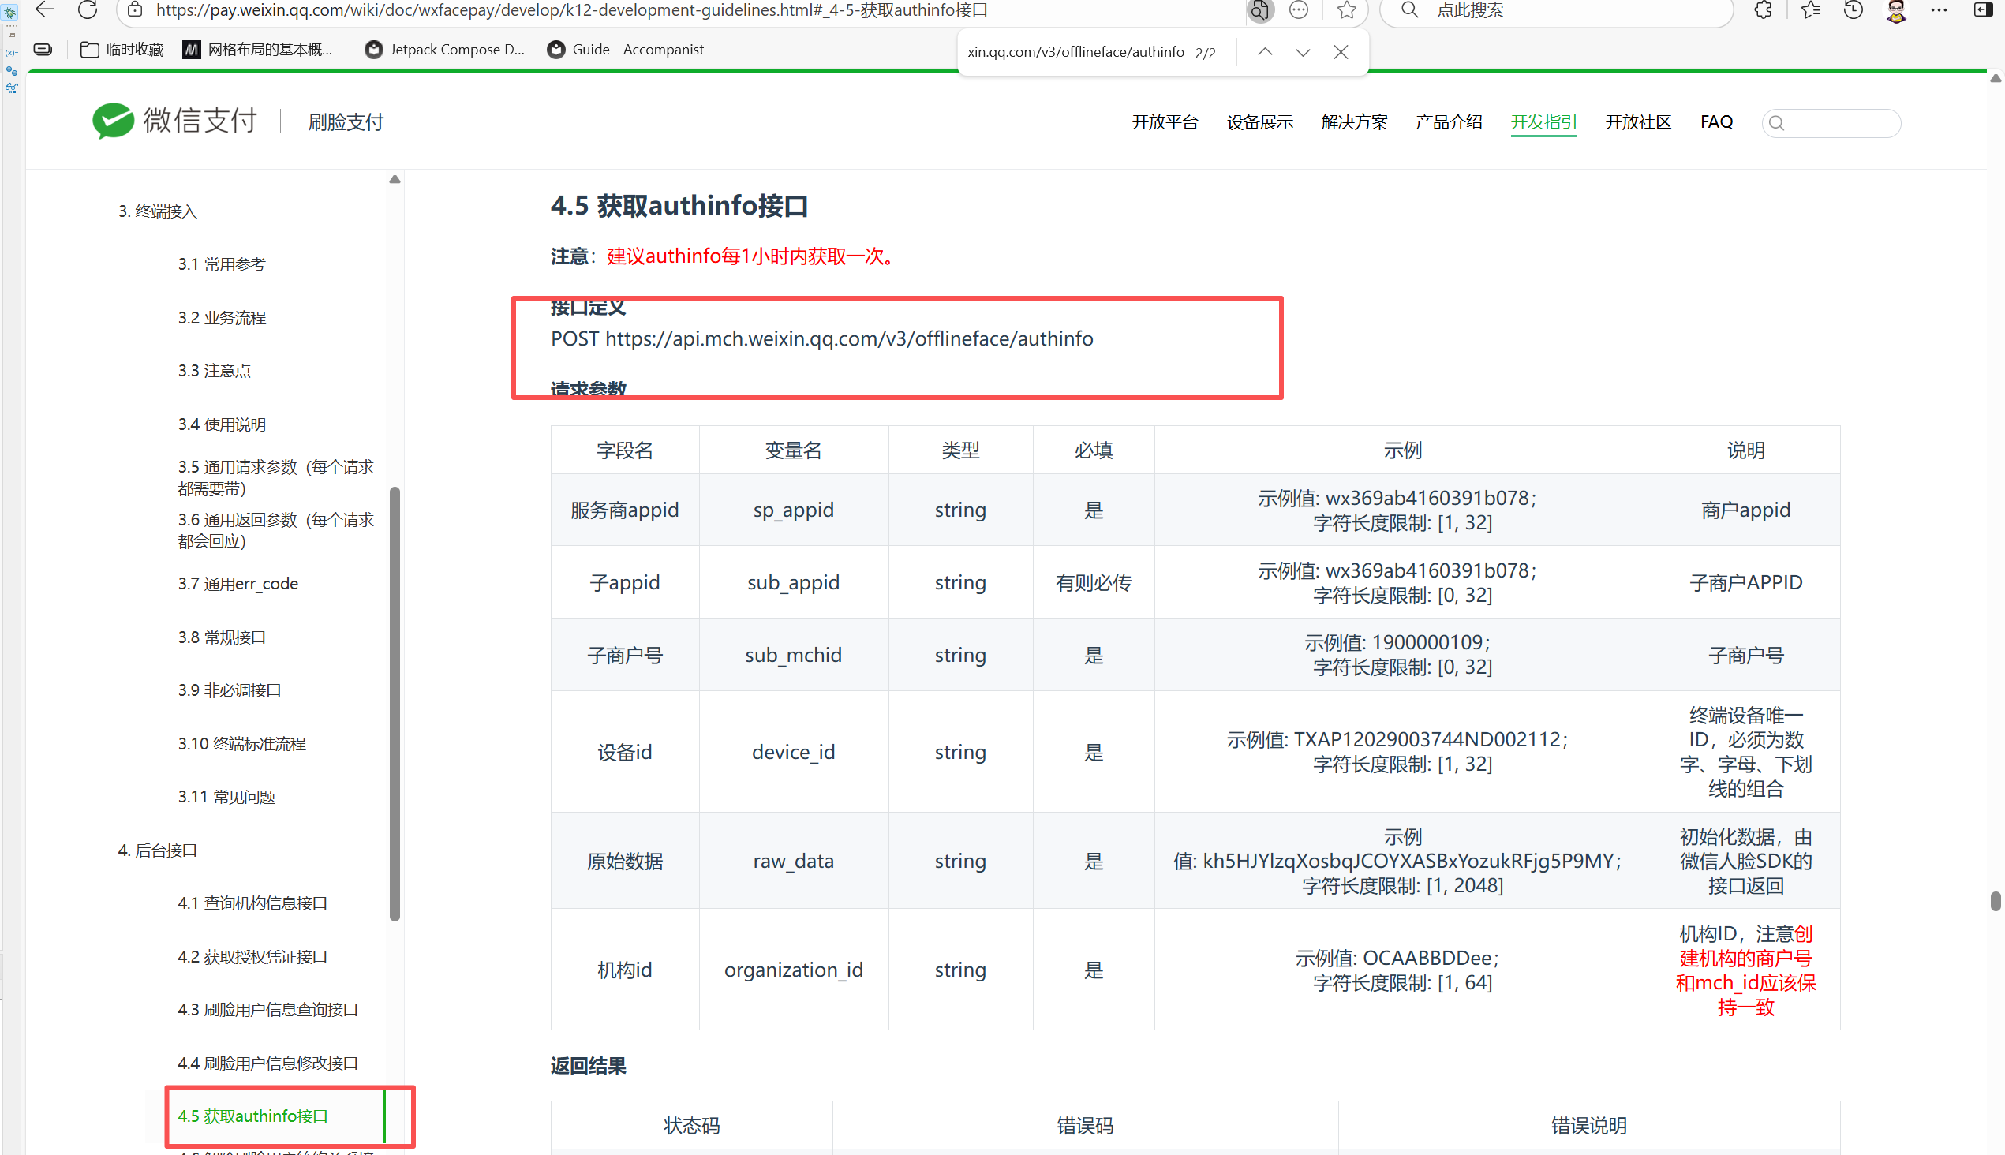The height and width of the screenshot is (1155, 2005).
Task: Click the sidebar vertical scrollbar thumb
Action: pyautogui.click(x=395, y=703)
